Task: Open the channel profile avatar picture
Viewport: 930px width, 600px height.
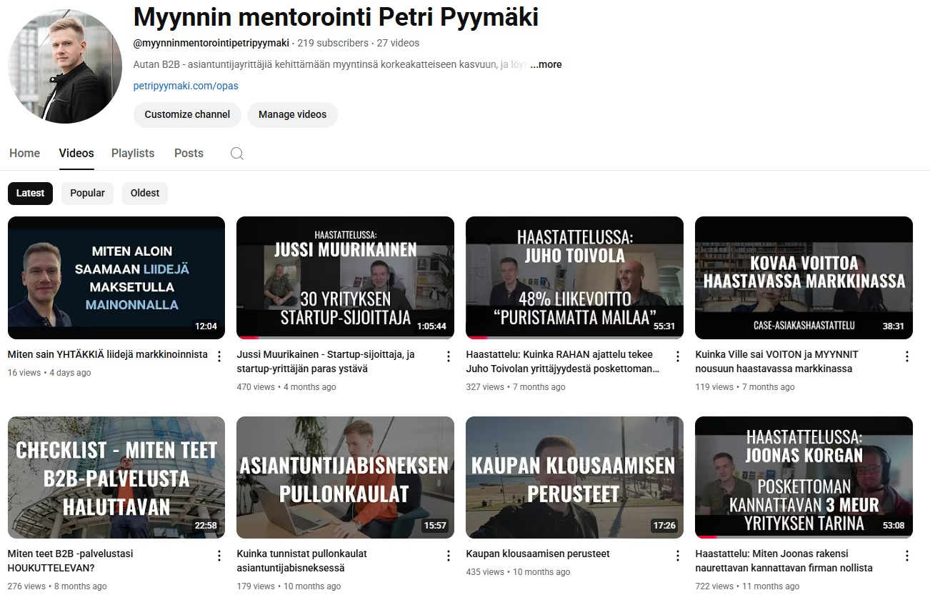Action: (x=65, y=67)
